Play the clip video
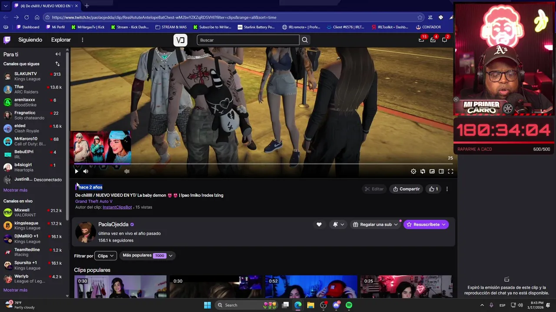This screenshot has width=556, height=312. (76, 171)
